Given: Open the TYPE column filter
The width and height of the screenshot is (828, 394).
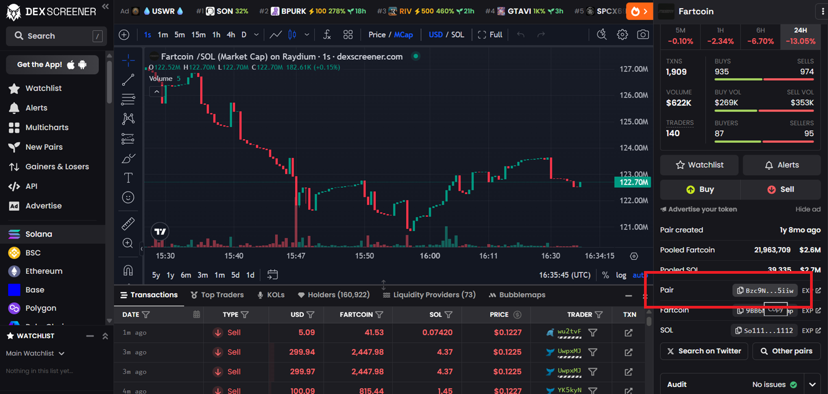Looking at the screenshot, I should click(x=244, y=315).
